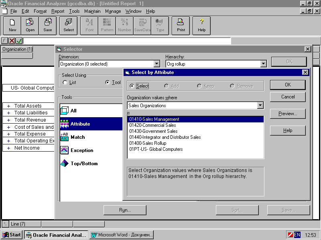Click the Help toolbar icon
The height and width of the screenshot is (240, 321).
(202, 26)
